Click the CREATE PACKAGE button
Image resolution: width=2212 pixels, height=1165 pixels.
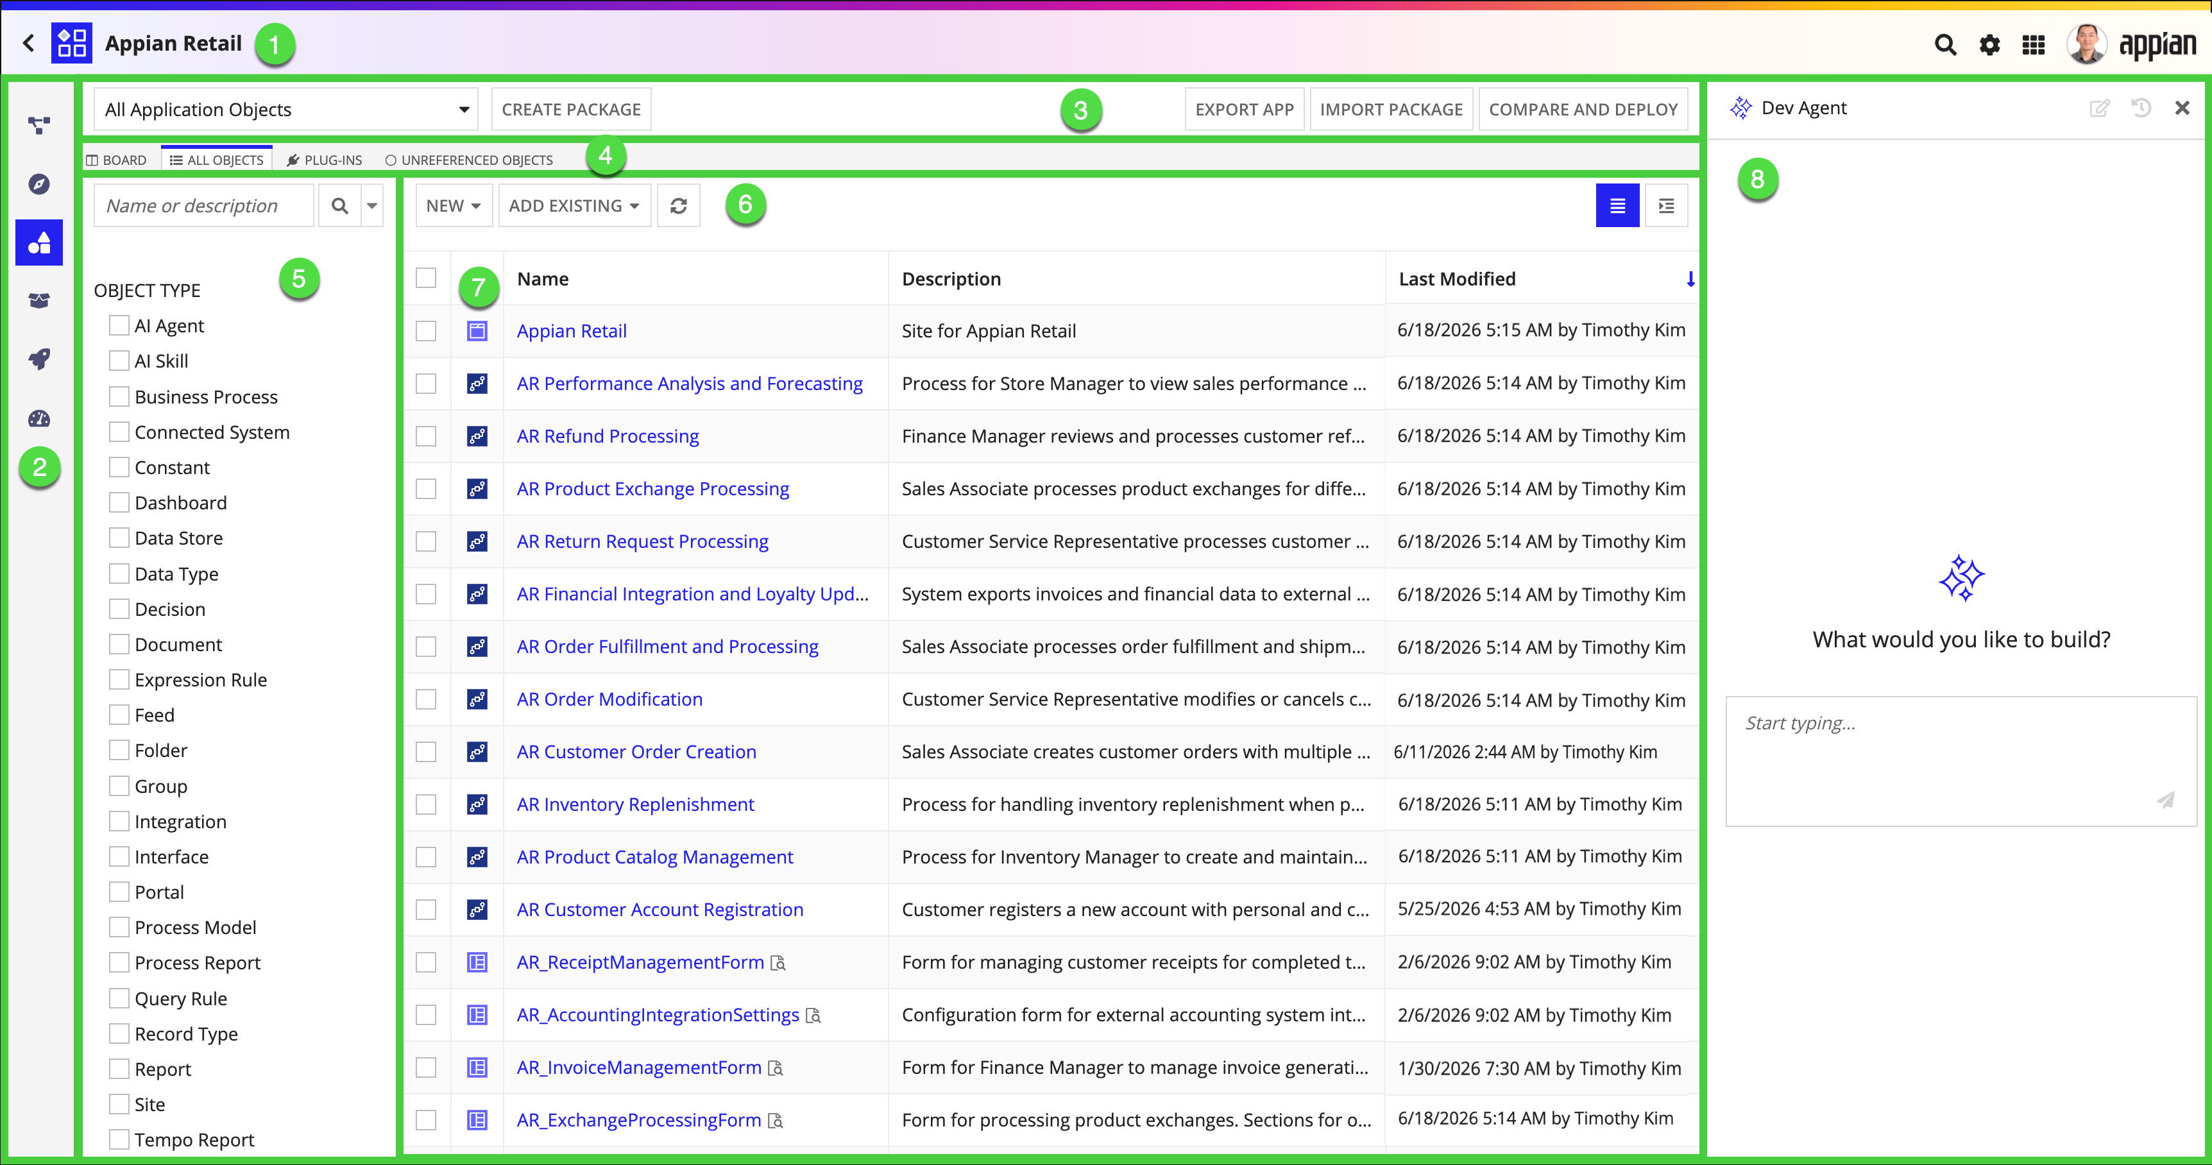[571, 110]
